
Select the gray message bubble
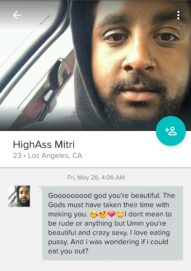[113, 223]
